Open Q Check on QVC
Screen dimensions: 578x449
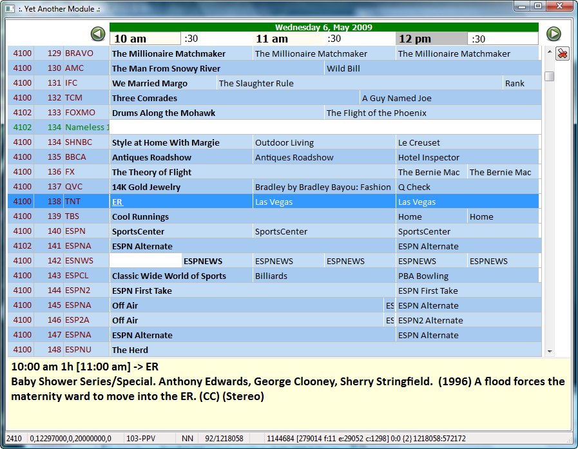tap(467, 187)
